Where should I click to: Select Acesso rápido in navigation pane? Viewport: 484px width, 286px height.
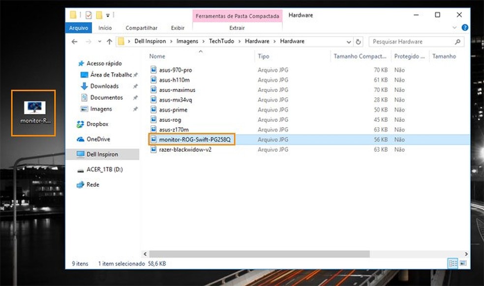click(x=104, y=63)
